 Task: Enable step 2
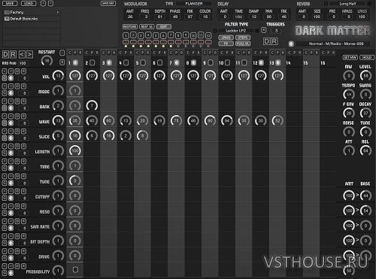92,62
